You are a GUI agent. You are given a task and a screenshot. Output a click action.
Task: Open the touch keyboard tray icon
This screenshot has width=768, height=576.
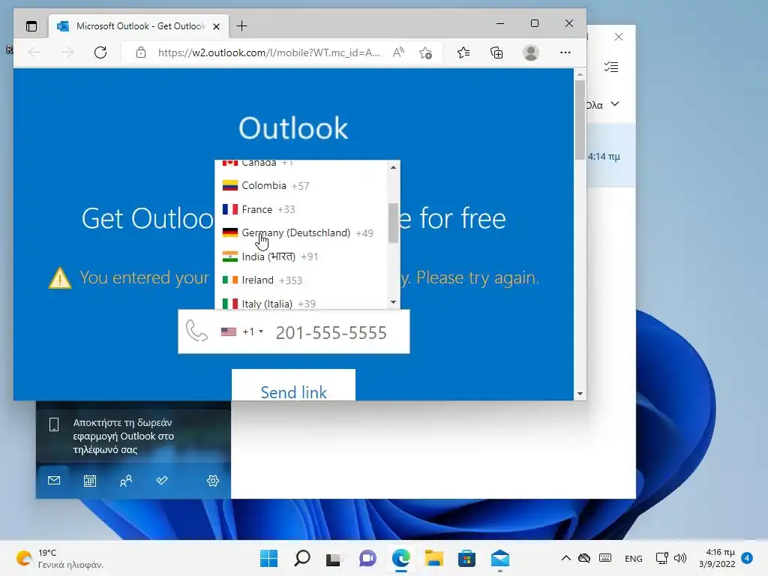click(x=605, y=558)
